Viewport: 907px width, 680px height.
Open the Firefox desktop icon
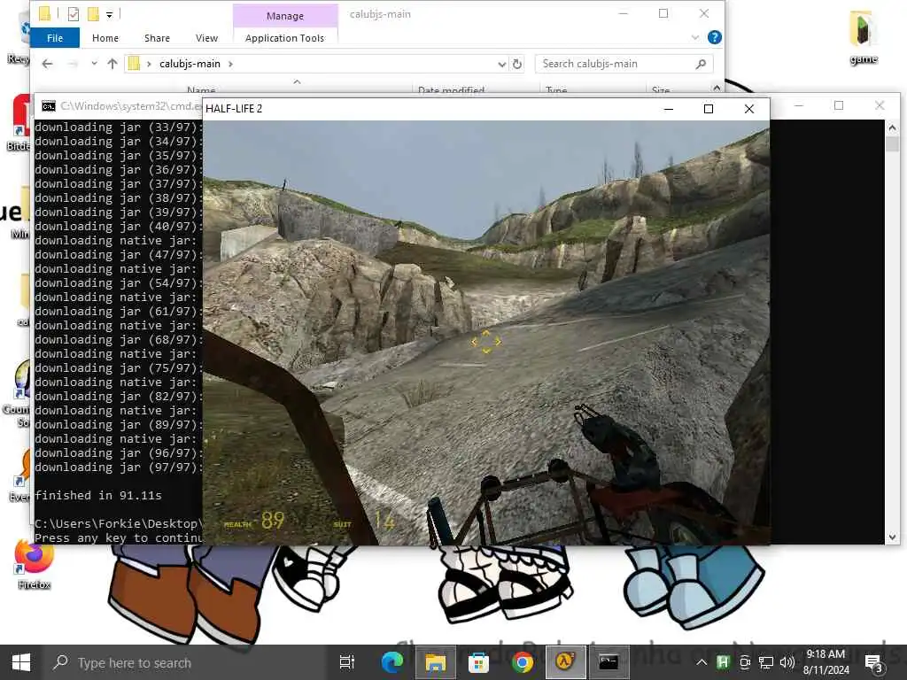click(35, 564)
